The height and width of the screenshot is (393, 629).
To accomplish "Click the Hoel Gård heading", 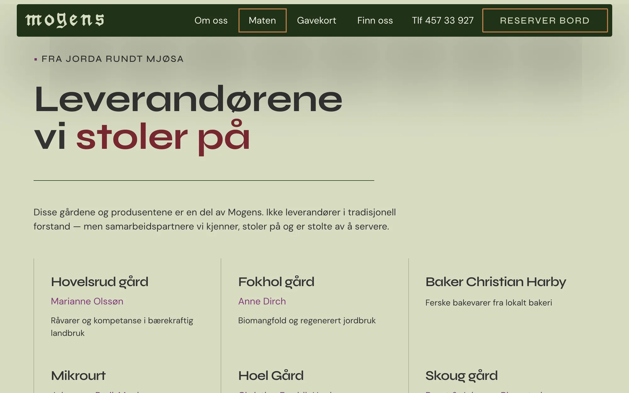I will coord(271,375).
